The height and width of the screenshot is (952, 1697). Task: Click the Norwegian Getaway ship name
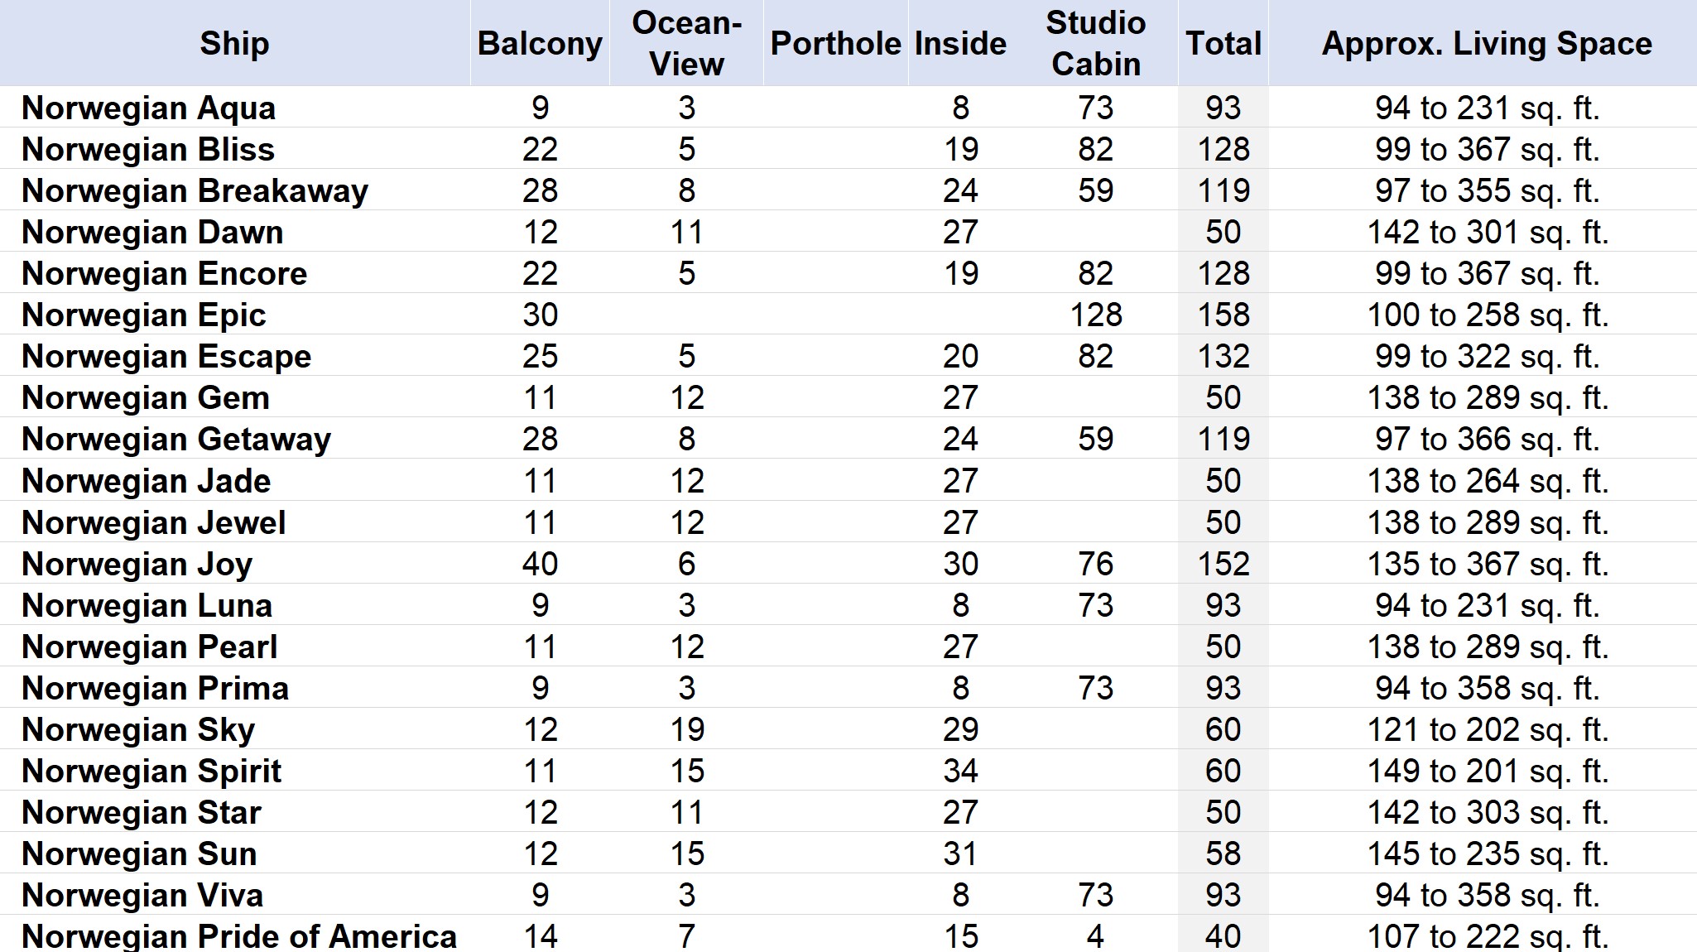click(x=176, y=439)
